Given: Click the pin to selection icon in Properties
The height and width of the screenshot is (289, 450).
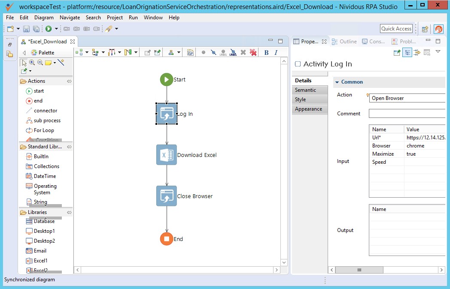Looking at the screenshot, I should pos(397,52).
